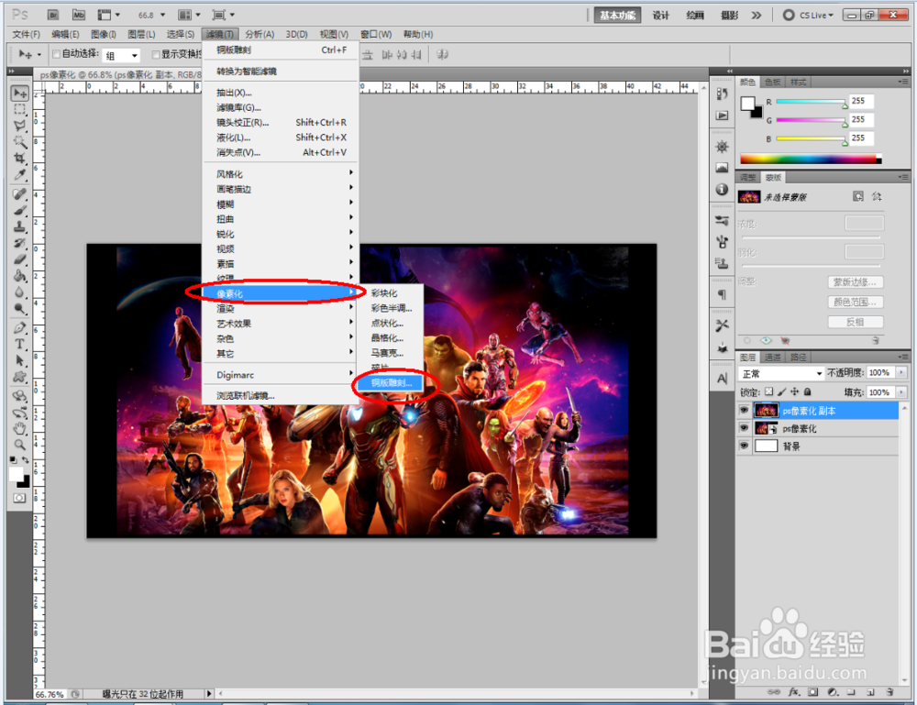The image size is (917, 705).
Task: Open the Character panel icon
Action: click(723, 379)
